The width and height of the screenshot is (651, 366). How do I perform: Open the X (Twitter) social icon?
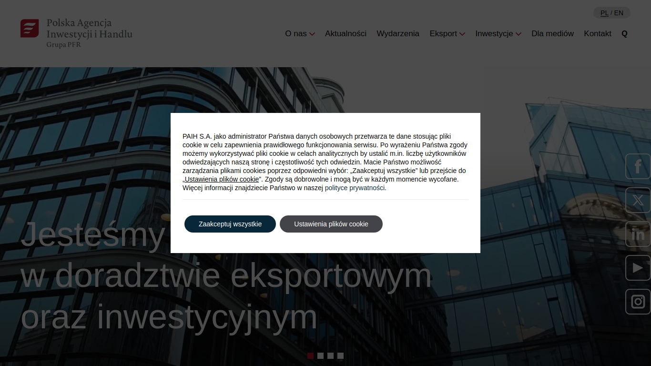(x=638, y=200)
